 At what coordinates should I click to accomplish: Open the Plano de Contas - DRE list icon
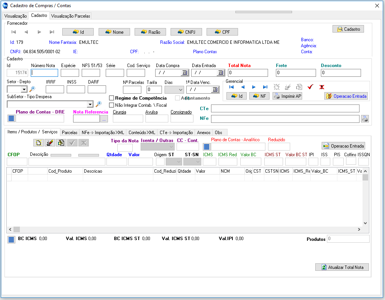pyautogui.click(x=11, y=119)
